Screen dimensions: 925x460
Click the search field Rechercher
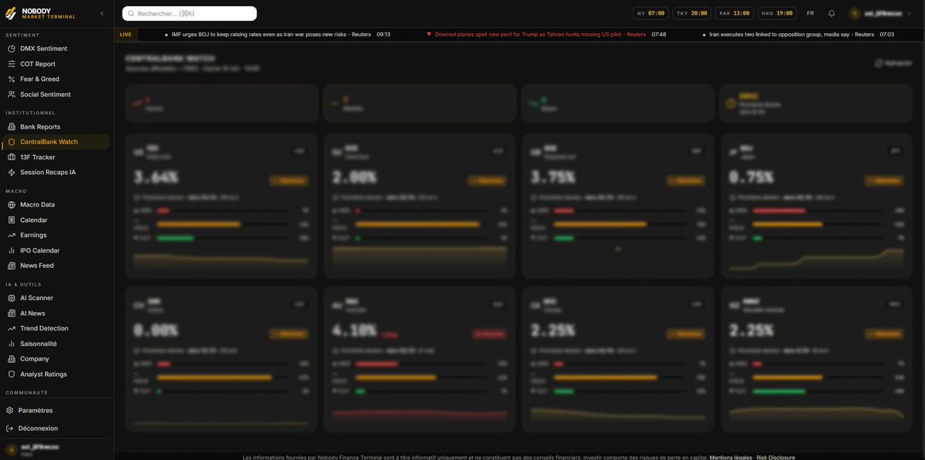coord(190,13)
